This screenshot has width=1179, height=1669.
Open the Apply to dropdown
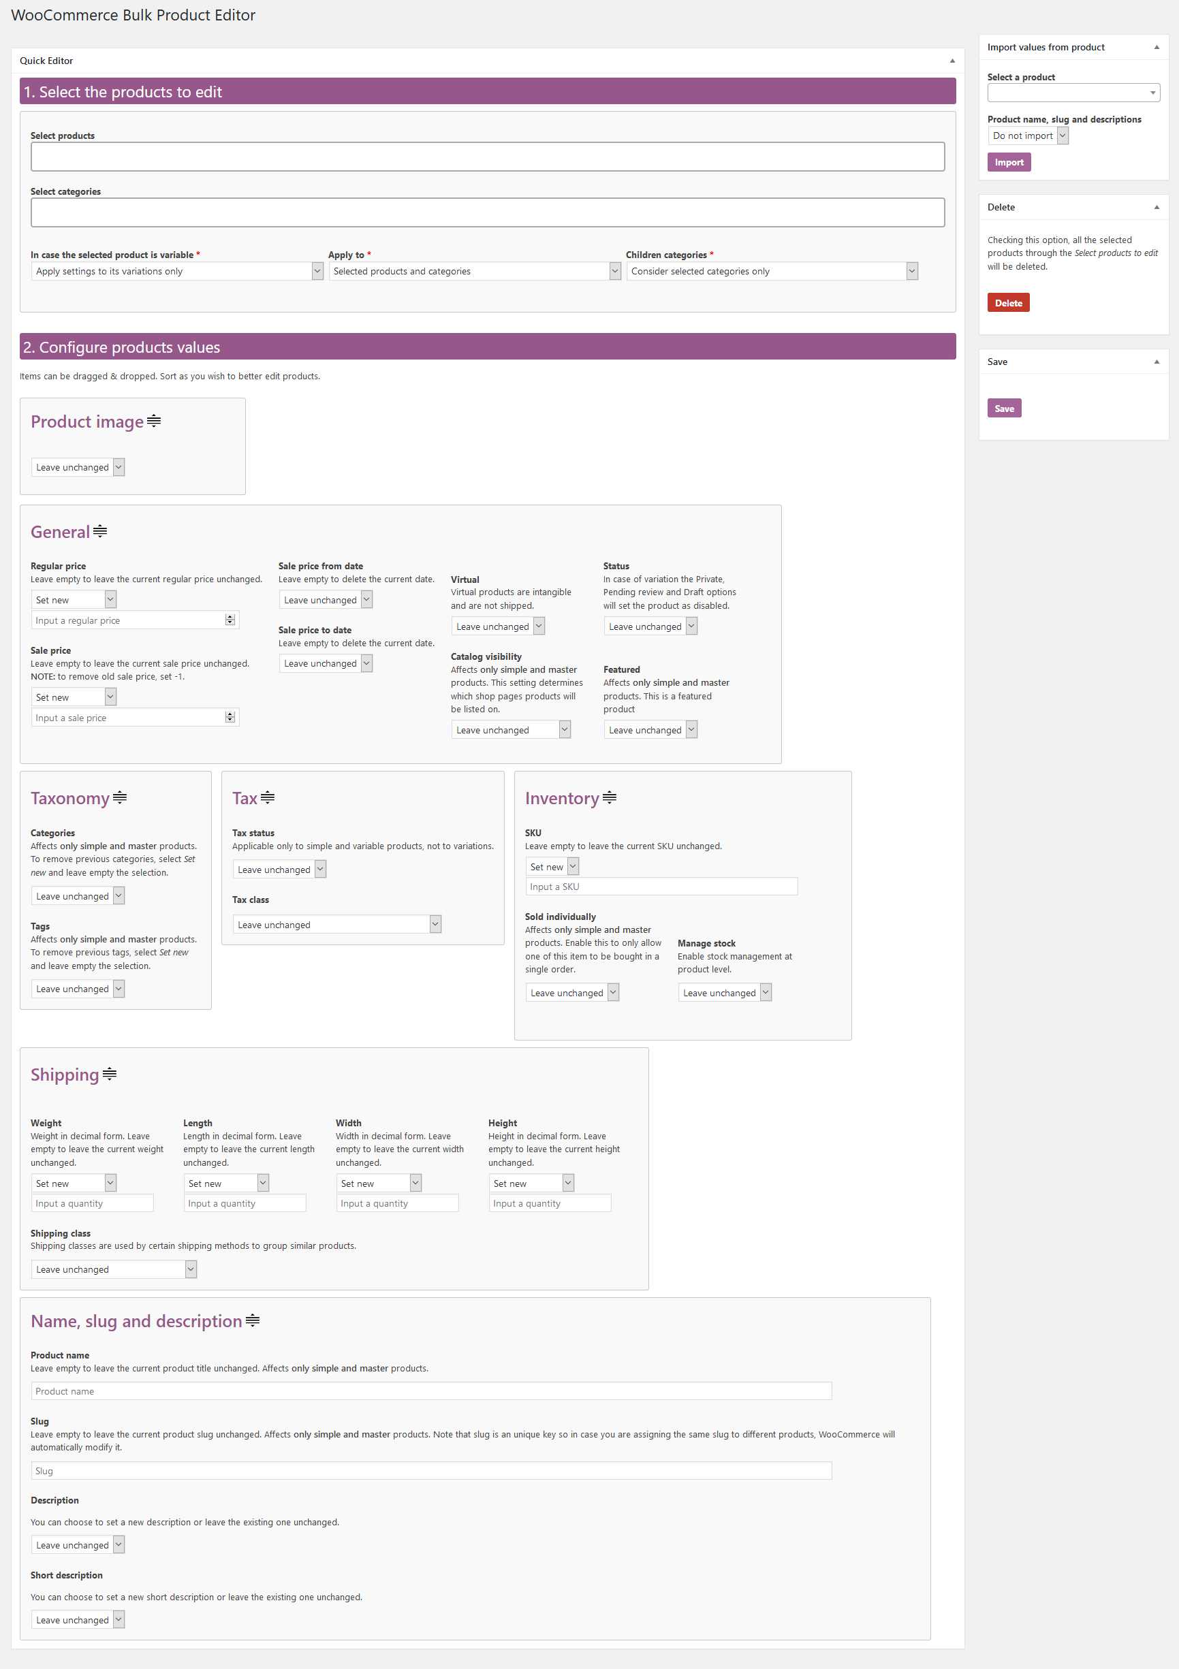pyautogui.click(x=475, y=271)
